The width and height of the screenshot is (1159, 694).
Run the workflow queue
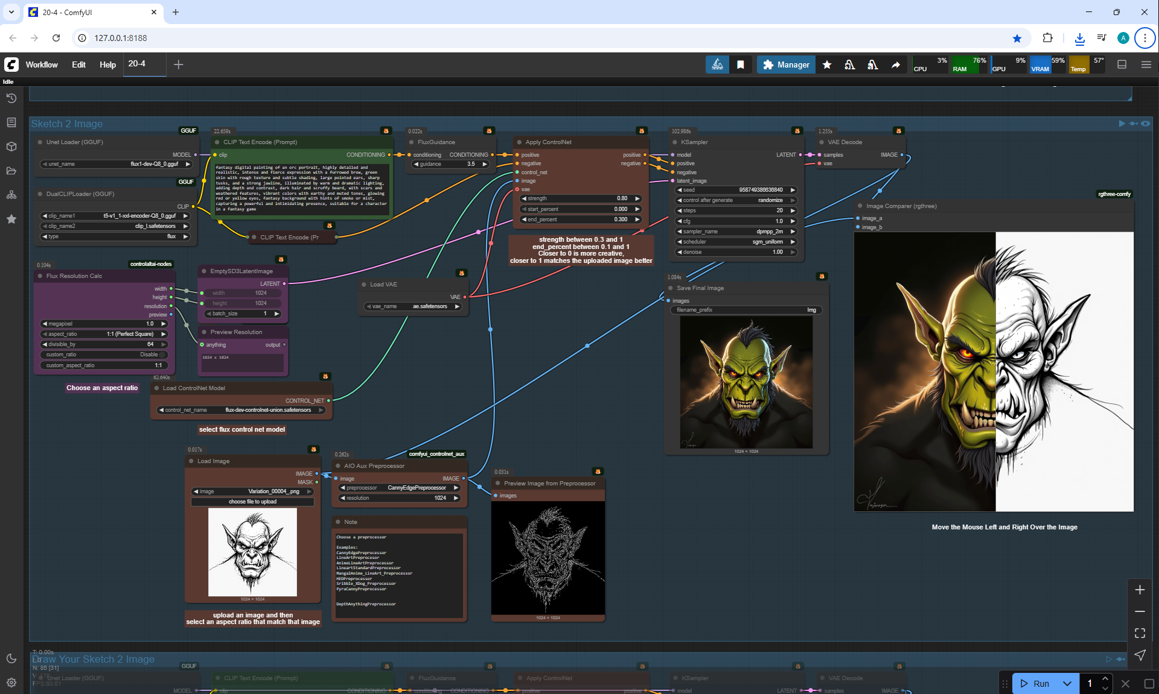(x=1035, y=683)
